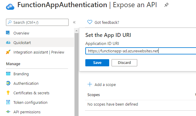
Task: Focus the Application ID URI field
Action: 141,51
